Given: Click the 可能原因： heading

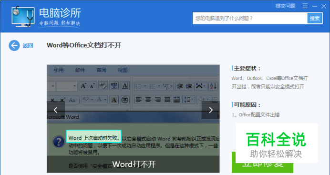Looking at the screenshot, I should (247, 105).
